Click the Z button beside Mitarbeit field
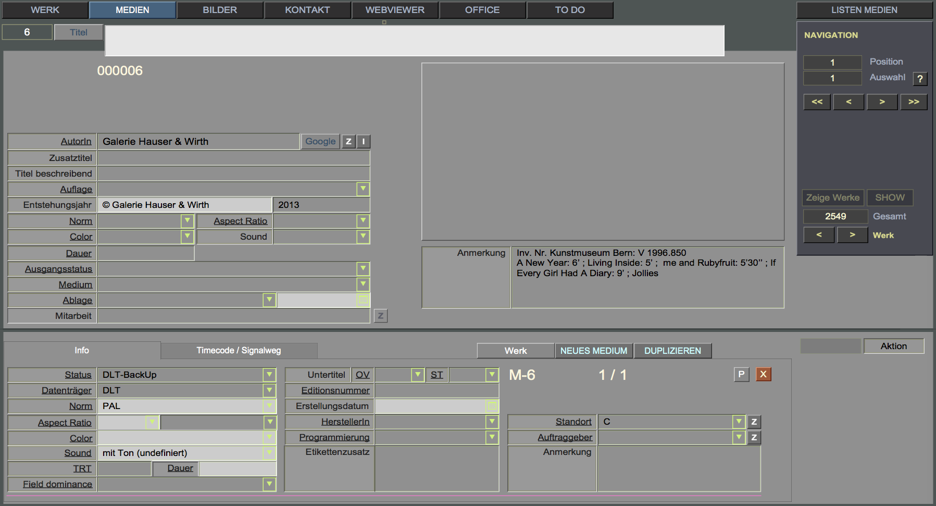This screenshot has height=506, width=936. click(x=380, y=316)
